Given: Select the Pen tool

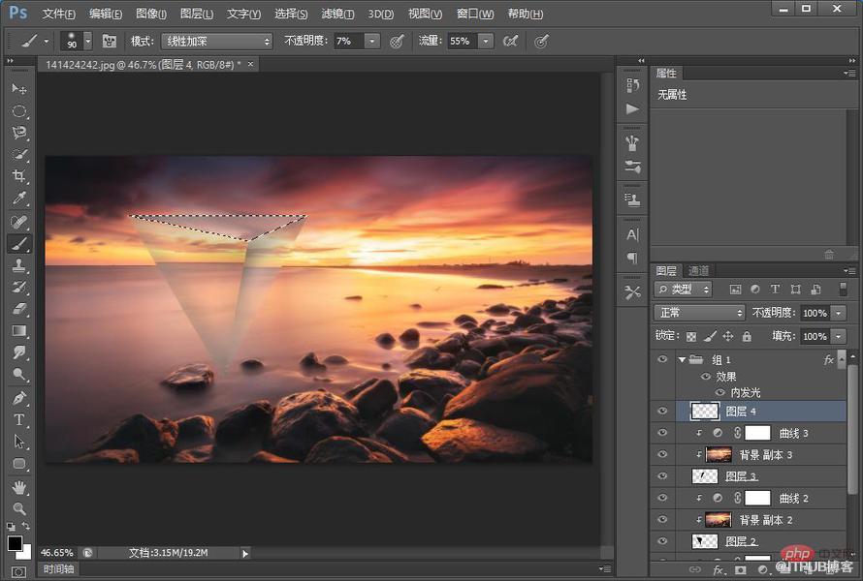Looking at the screenshot, I should (18, 398).
